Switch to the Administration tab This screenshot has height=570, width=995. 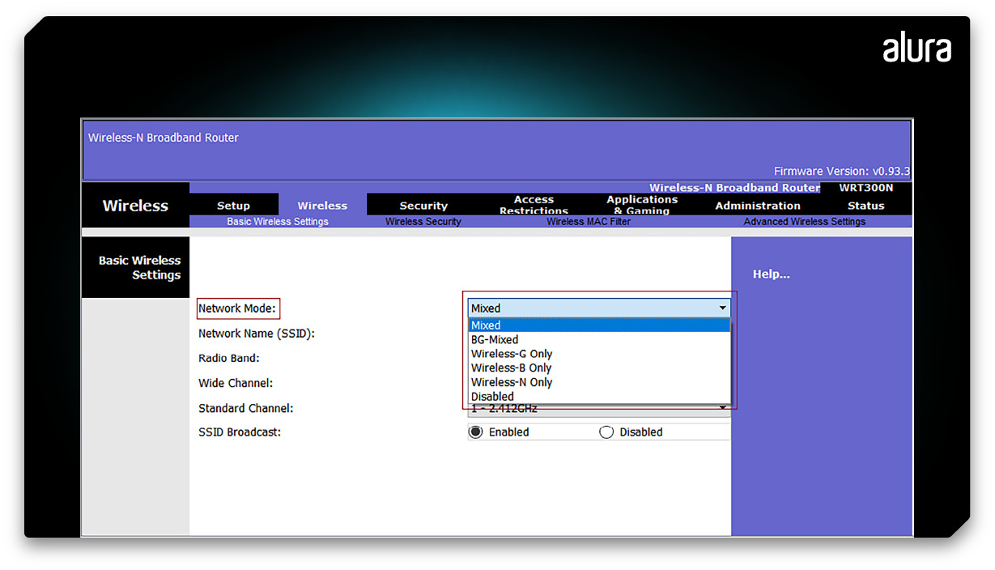[x=756, y=206]
